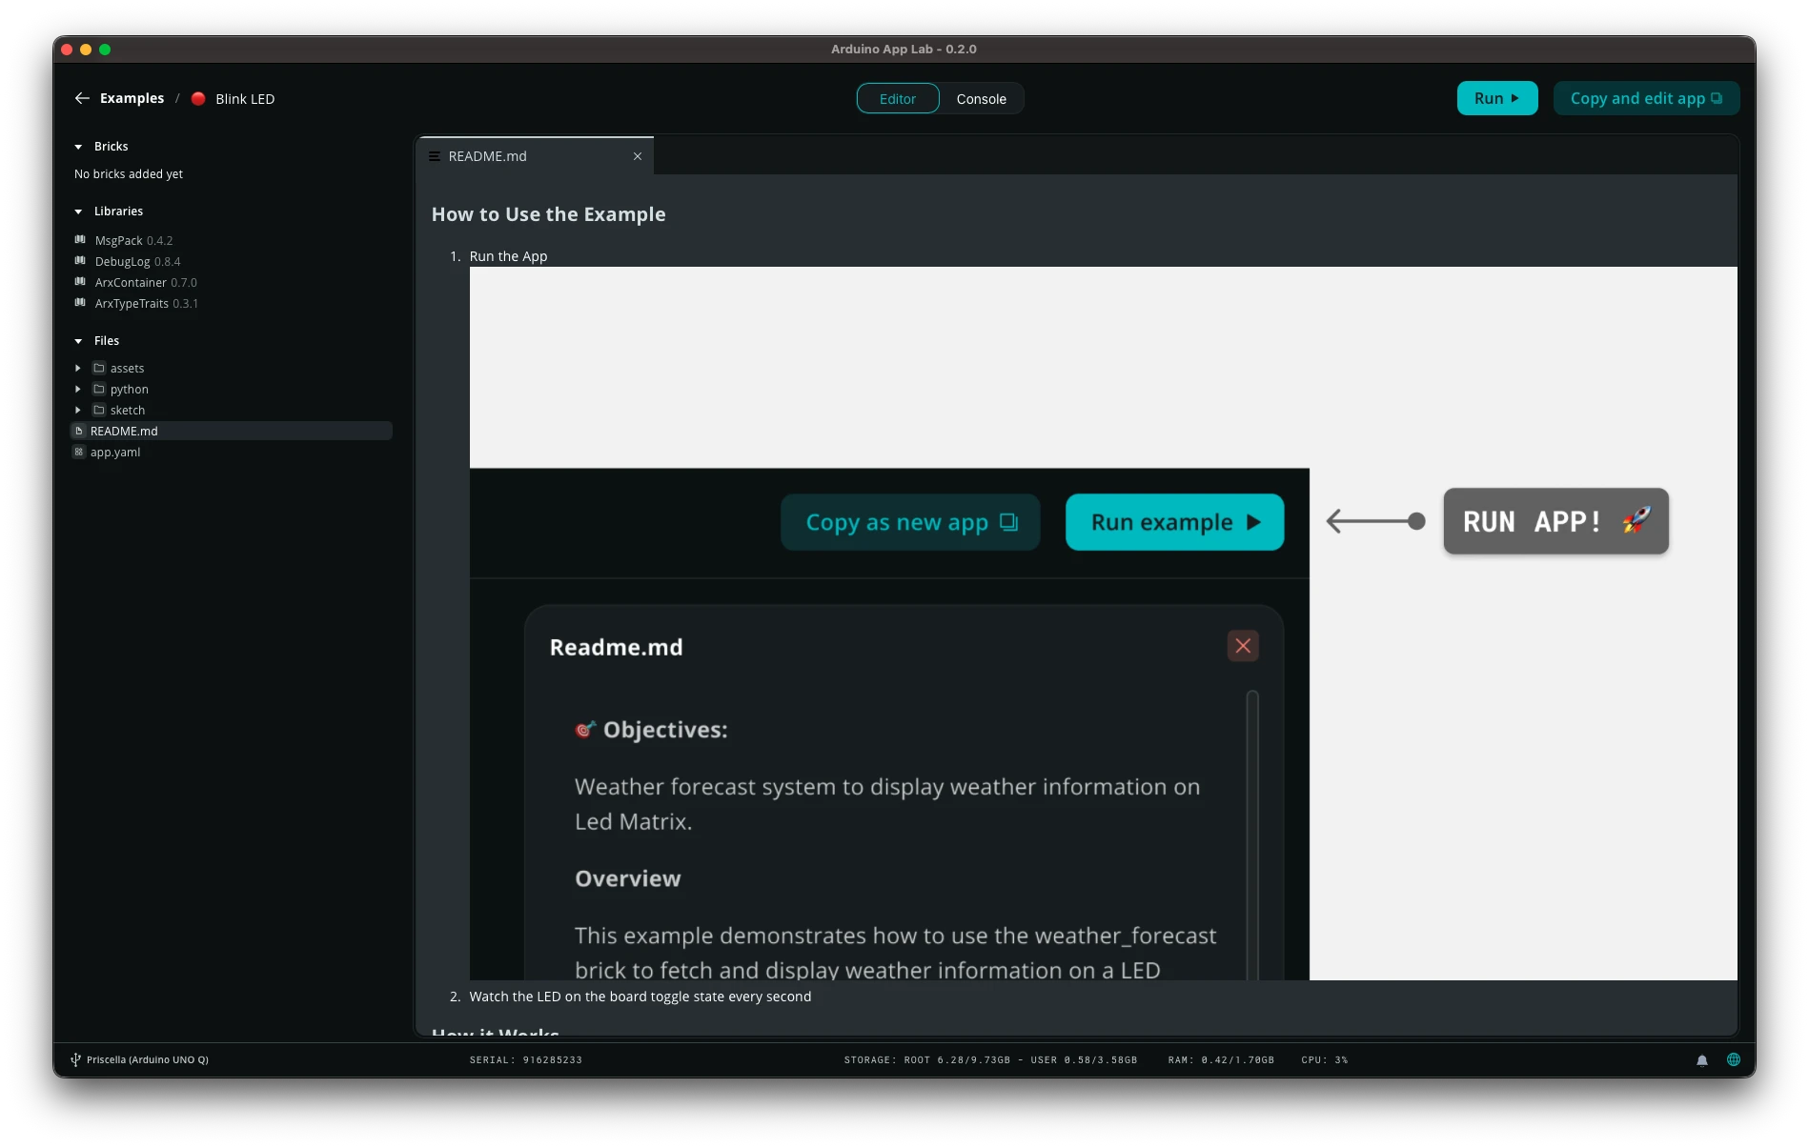Run the Blink LED app
The height and width of the screenshot is (1148, 1809).
click(1496, 97)
